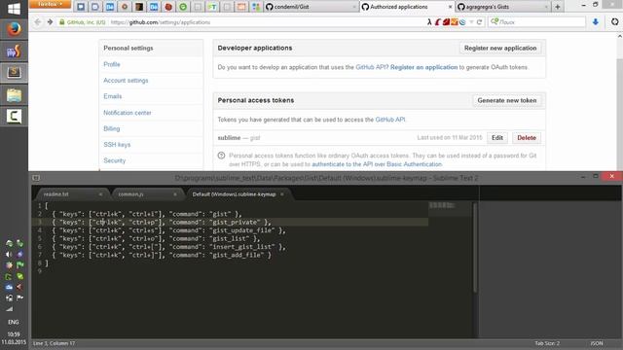Go back with the browser back arrow

click(38, 21)
